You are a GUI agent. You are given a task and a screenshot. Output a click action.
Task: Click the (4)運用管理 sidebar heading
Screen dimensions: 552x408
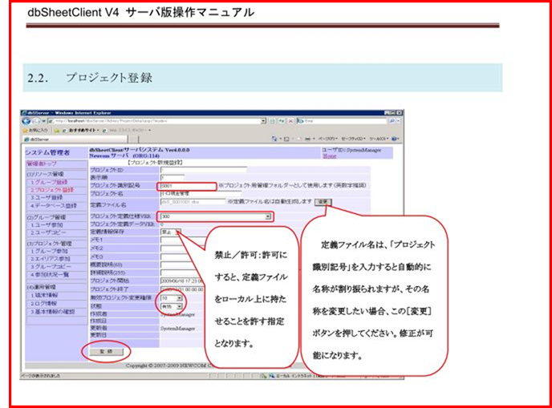pyautogui.click(x=41, y=287)
